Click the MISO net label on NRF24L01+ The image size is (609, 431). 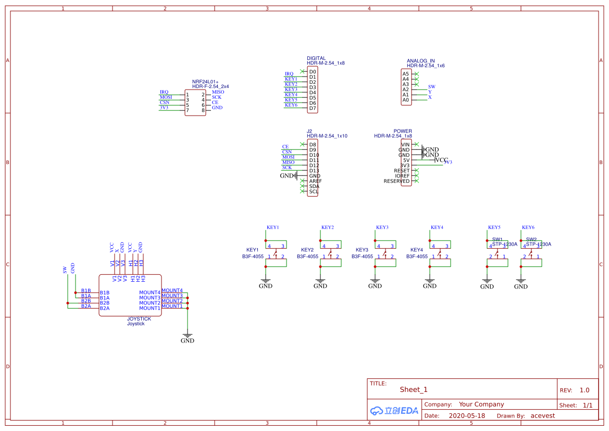coord(218,92)
